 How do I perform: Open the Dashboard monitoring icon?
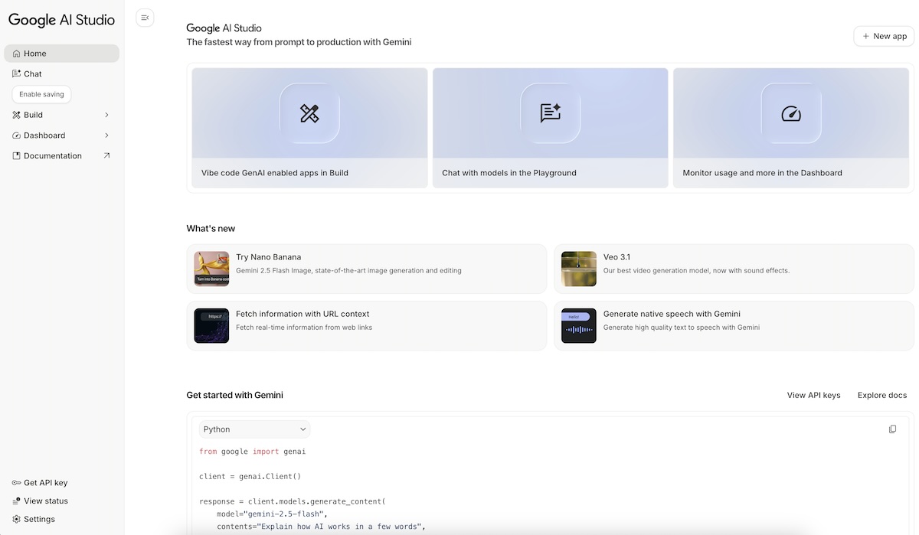coord(16,135)
